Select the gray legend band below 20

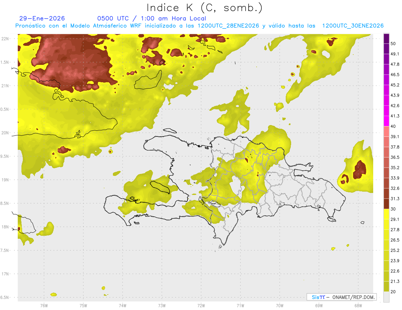pos(386,297)
